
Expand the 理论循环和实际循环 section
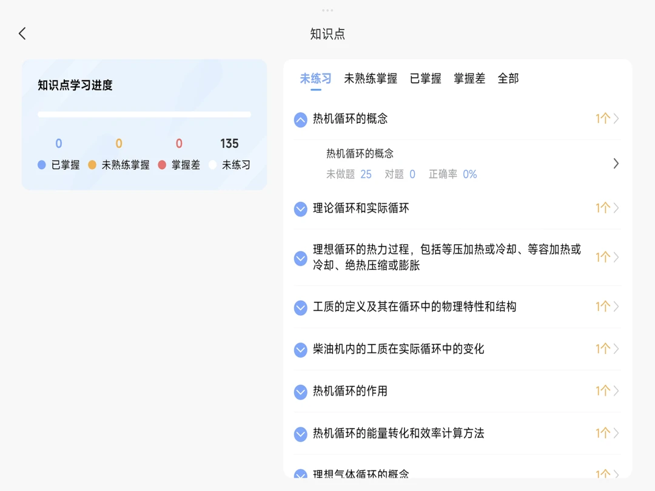click(x=300, y=209)
